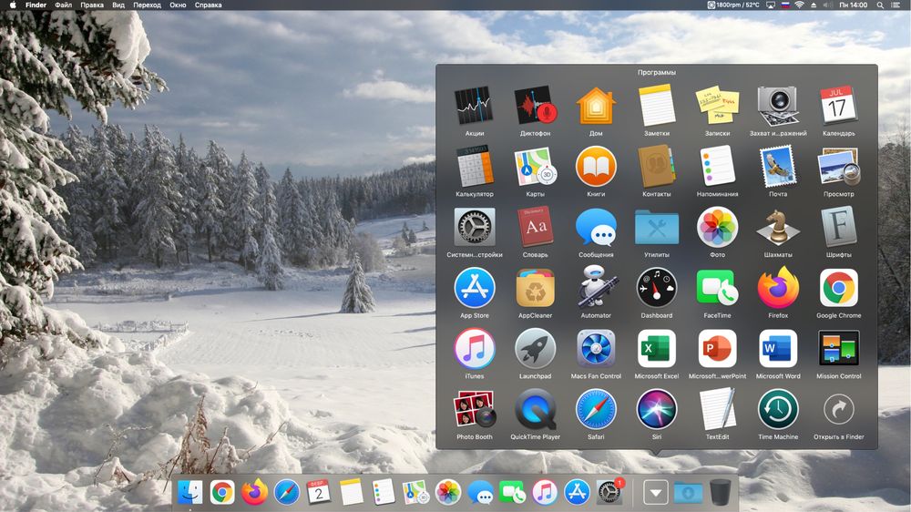Open Фото in the Программы grid
This screenshot has width=911, height=512.
point(718,227)
